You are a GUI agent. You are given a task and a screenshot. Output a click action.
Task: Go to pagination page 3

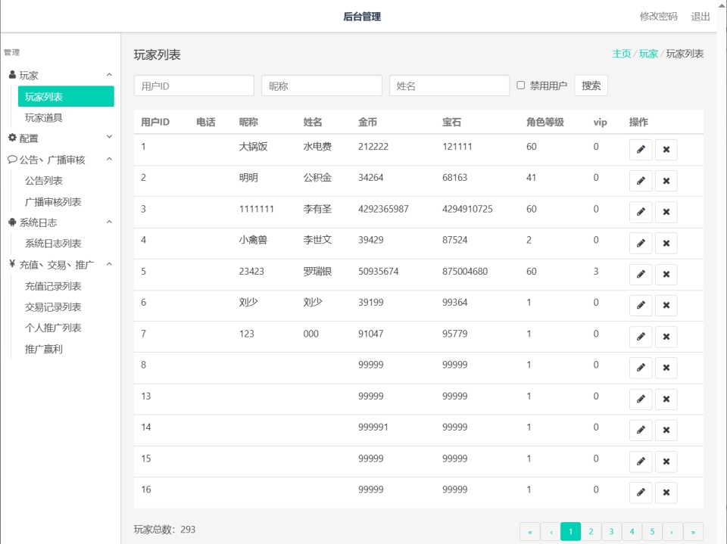tap(612, 531)
